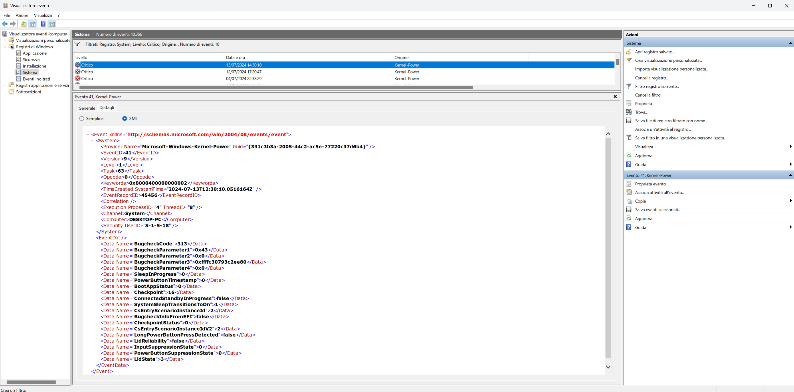Expand Registri applicazioni e servizi node

click(x=5, y=85)
